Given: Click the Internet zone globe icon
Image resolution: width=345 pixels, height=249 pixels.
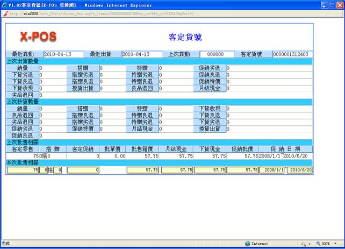Looking at the screenshot, I should tap(248, 244).
